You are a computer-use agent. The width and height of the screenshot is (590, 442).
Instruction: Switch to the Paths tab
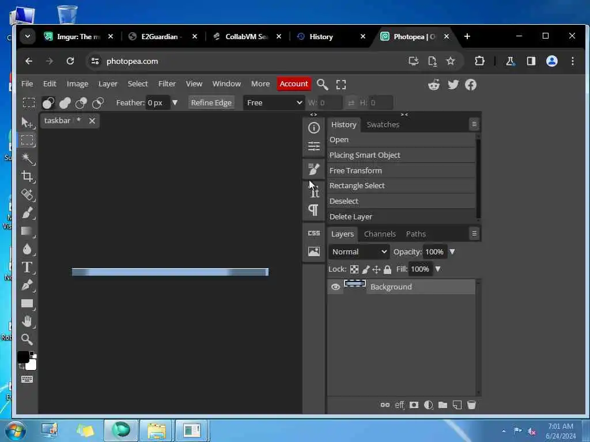point(416,234)
